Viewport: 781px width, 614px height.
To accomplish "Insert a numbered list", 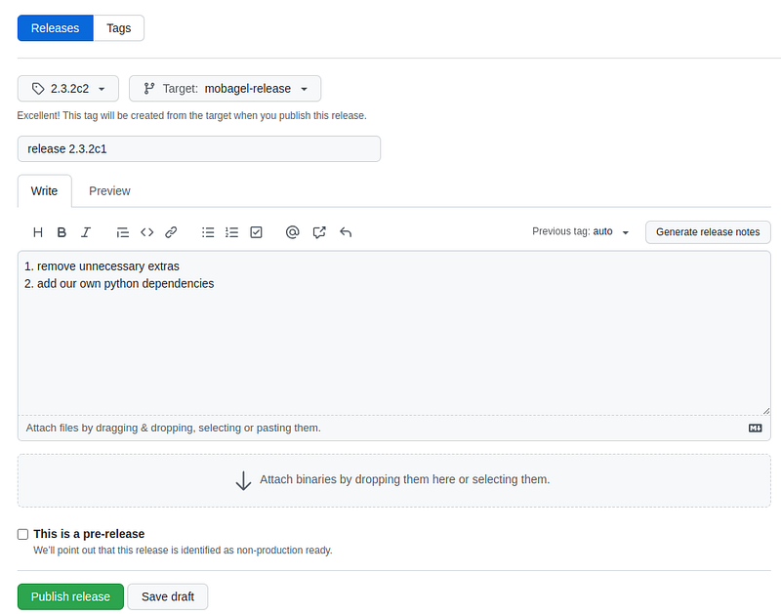I will pos(231,232).
